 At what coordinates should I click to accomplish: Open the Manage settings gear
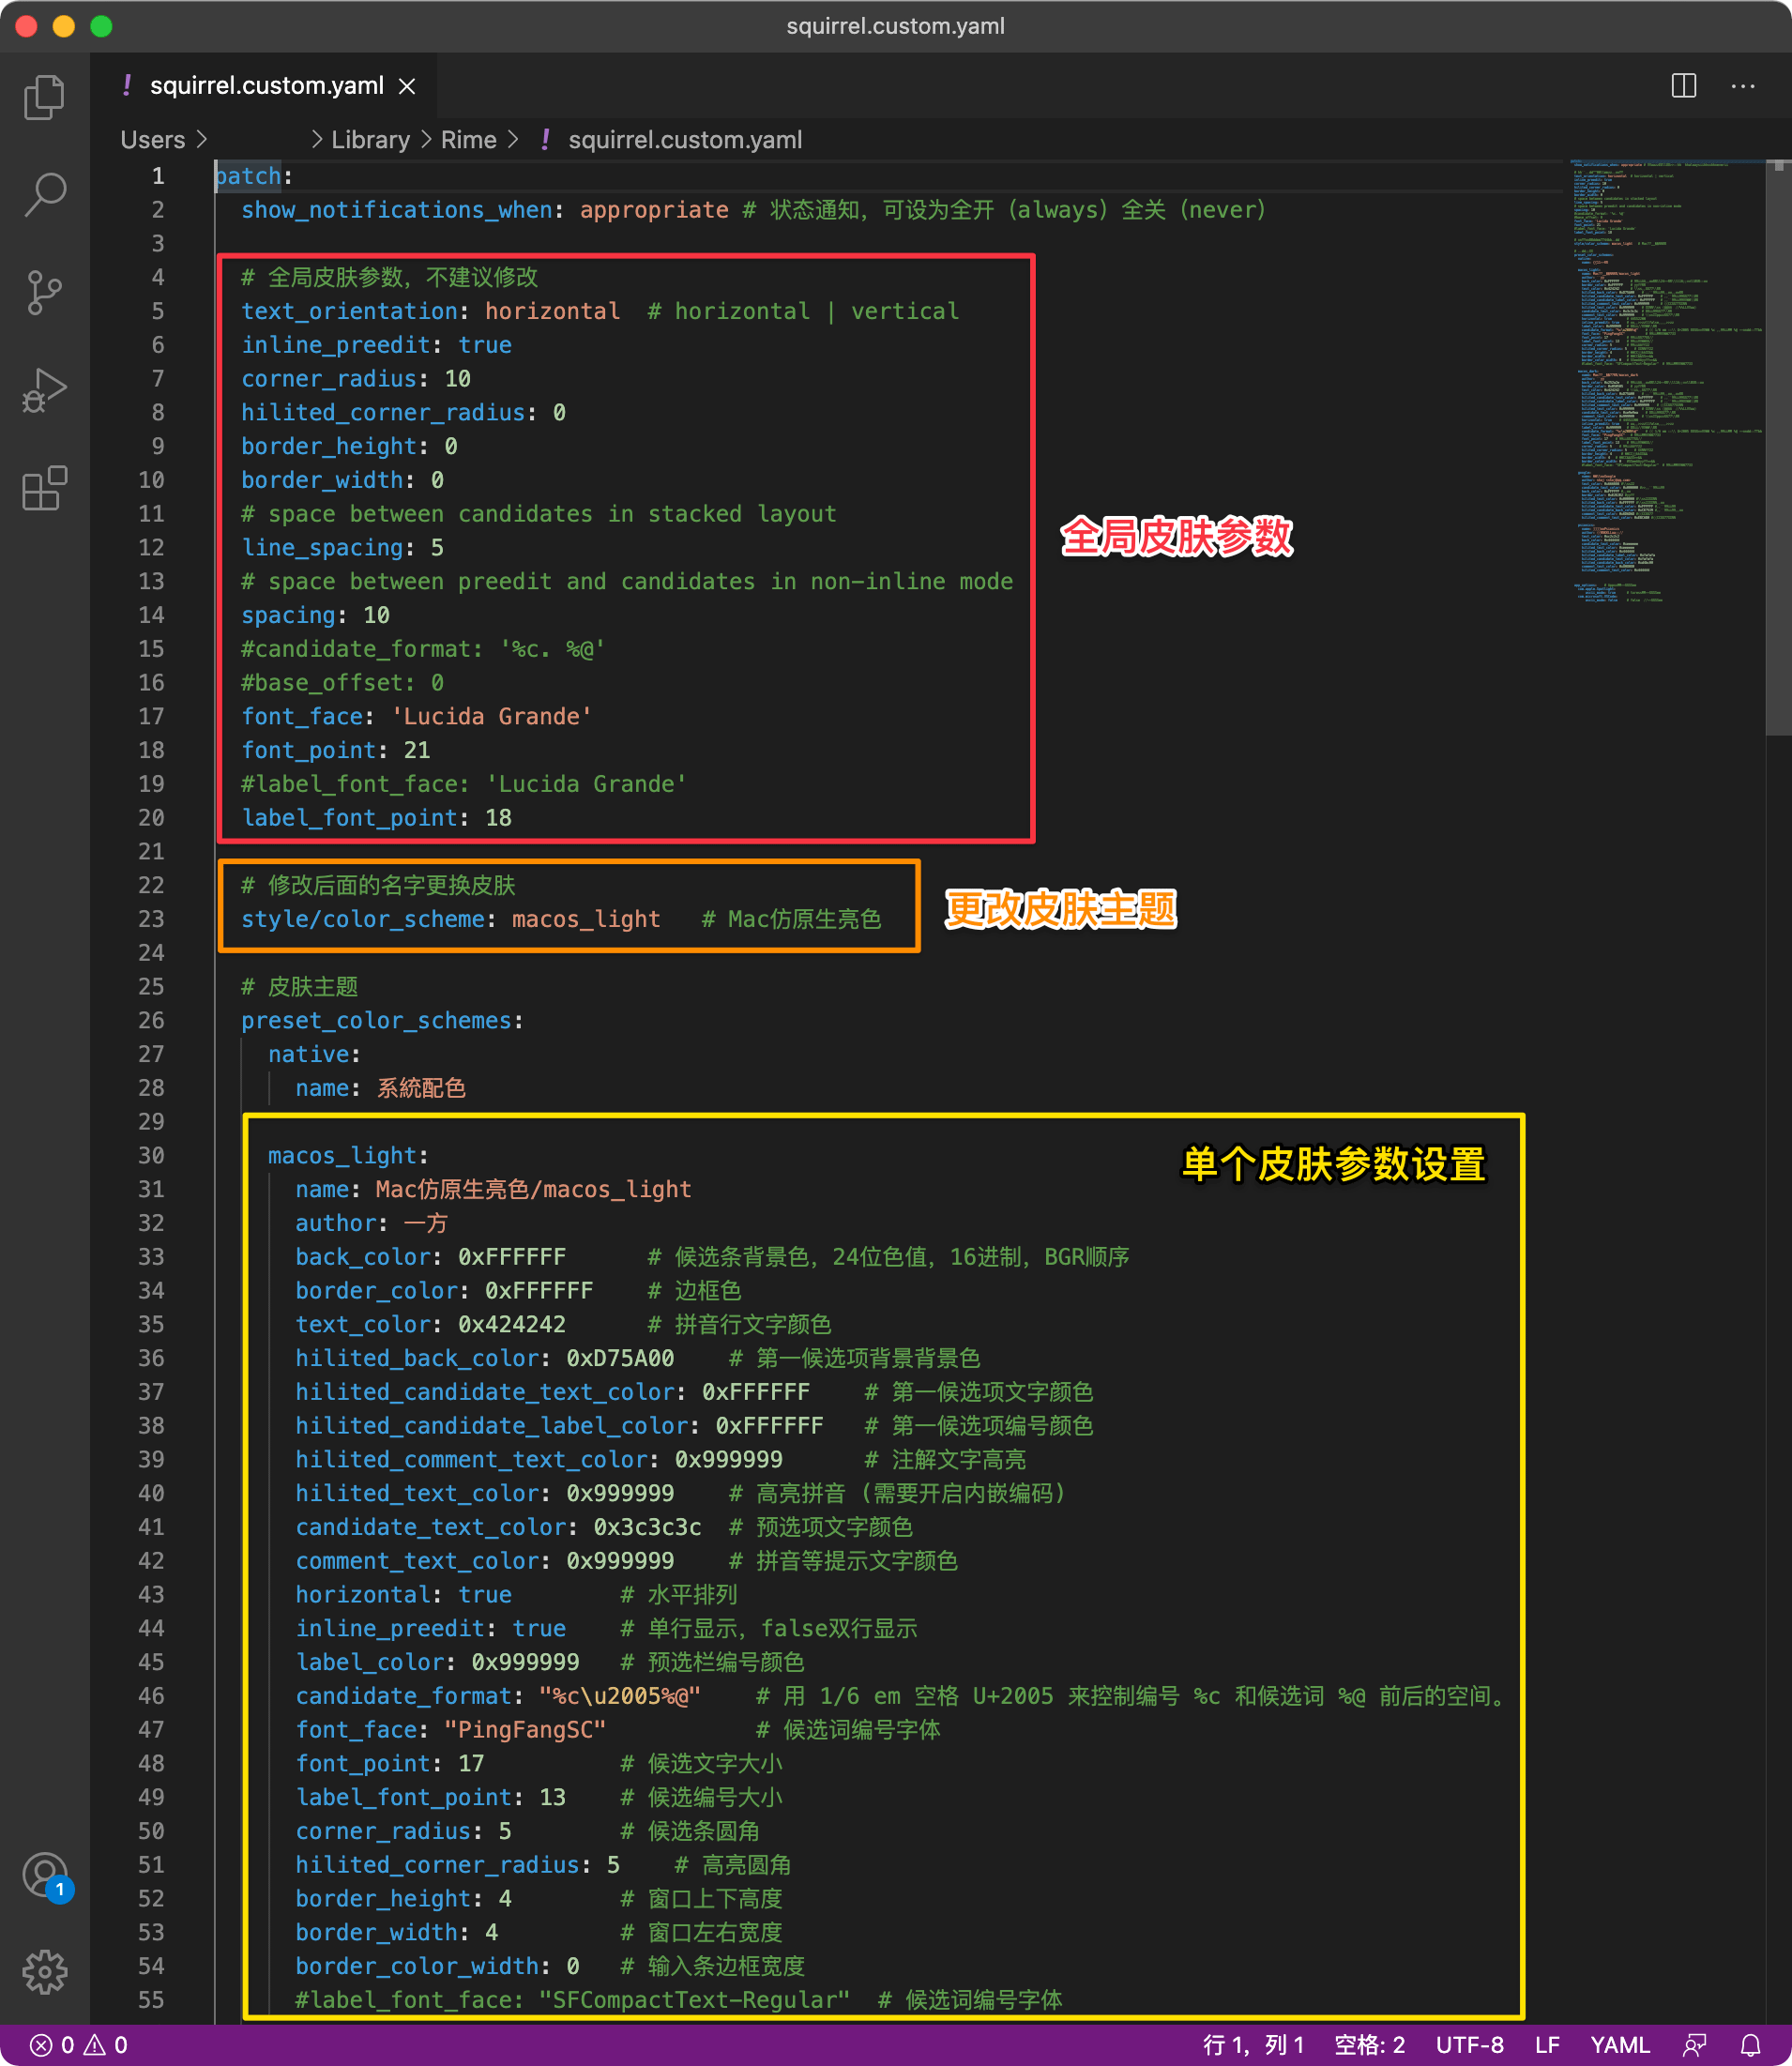[44, 1972]
